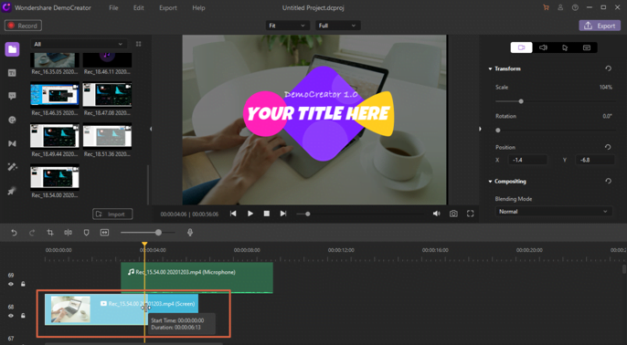Open the Help menu
This screenshot has height=345, width=627.
[198, 8]
